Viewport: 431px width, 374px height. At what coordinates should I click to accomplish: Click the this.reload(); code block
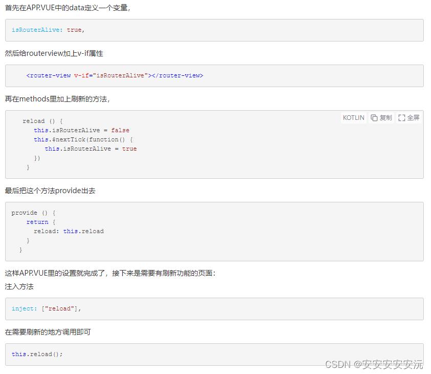click(214, 355)
